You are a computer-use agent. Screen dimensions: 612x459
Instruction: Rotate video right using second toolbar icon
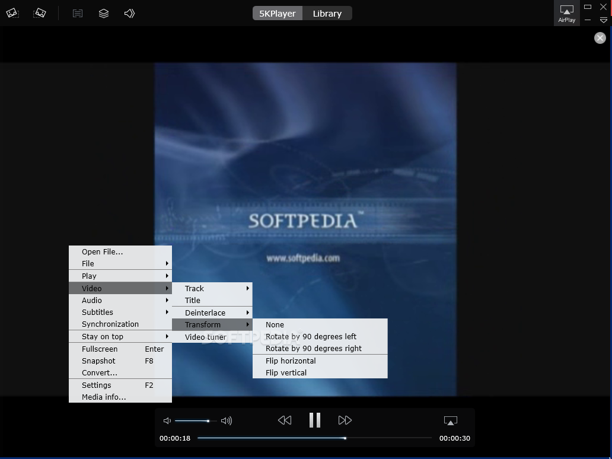tap(40, 13)
